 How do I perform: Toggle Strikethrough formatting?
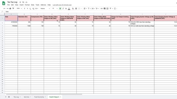click(66, 9)
